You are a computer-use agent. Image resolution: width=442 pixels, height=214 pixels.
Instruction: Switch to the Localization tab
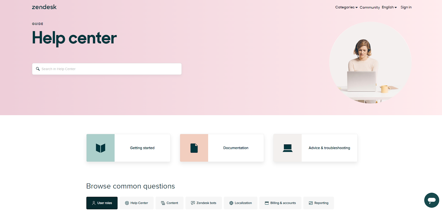tap(241, 203)
